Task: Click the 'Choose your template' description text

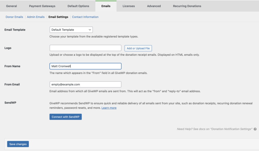Action: tap(94, 36)
